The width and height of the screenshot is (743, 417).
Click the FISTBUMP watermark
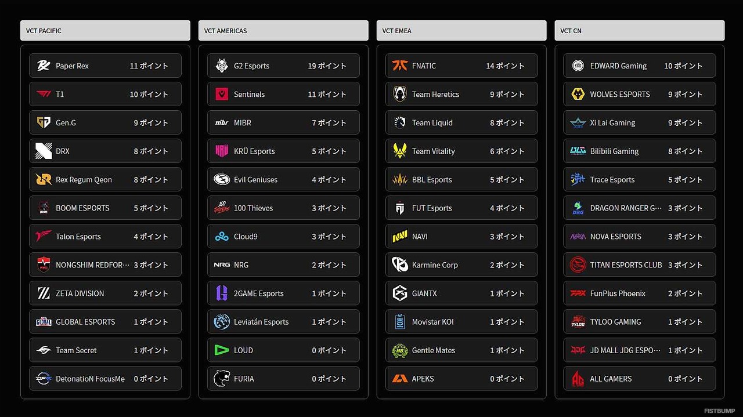point(719,411)
